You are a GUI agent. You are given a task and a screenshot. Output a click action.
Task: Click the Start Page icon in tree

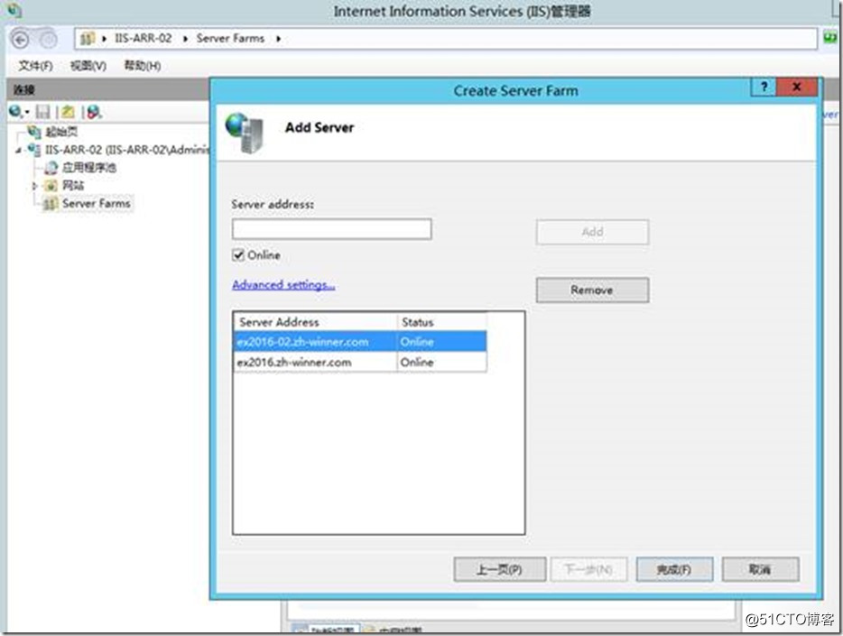(x=34, y=132)
